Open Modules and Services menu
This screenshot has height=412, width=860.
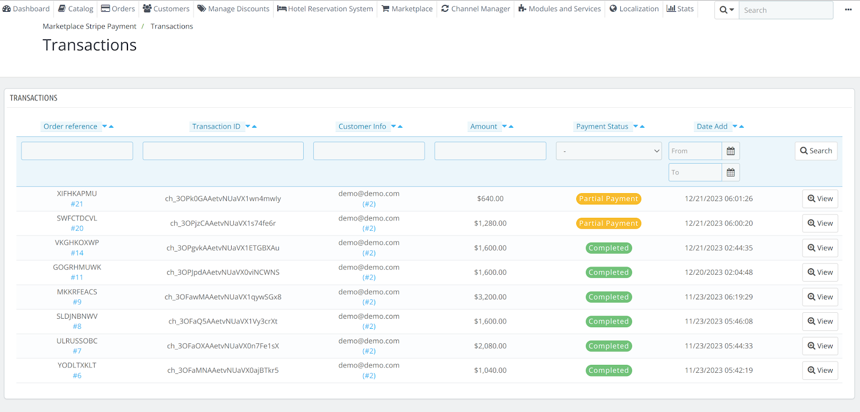click(560, 9)
